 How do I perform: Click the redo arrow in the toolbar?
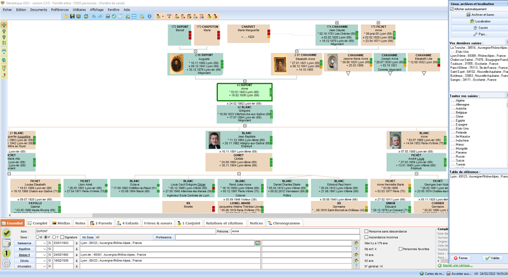coord(100,16)
